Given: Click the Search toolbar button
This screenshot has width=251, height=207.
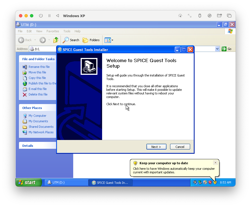Looking at the screenshot, I should (x=71, y=40).
